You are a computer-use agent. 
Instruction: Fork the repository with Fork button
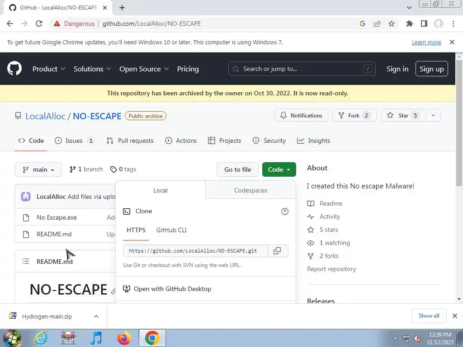[x=354, y=115]
